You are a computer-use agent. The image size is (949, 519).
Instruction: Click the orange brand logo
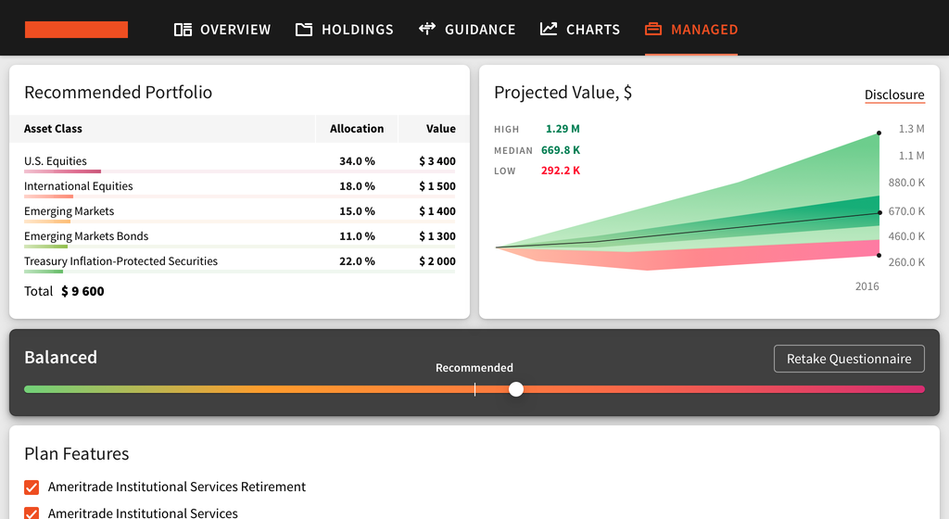tap(76, 30)
